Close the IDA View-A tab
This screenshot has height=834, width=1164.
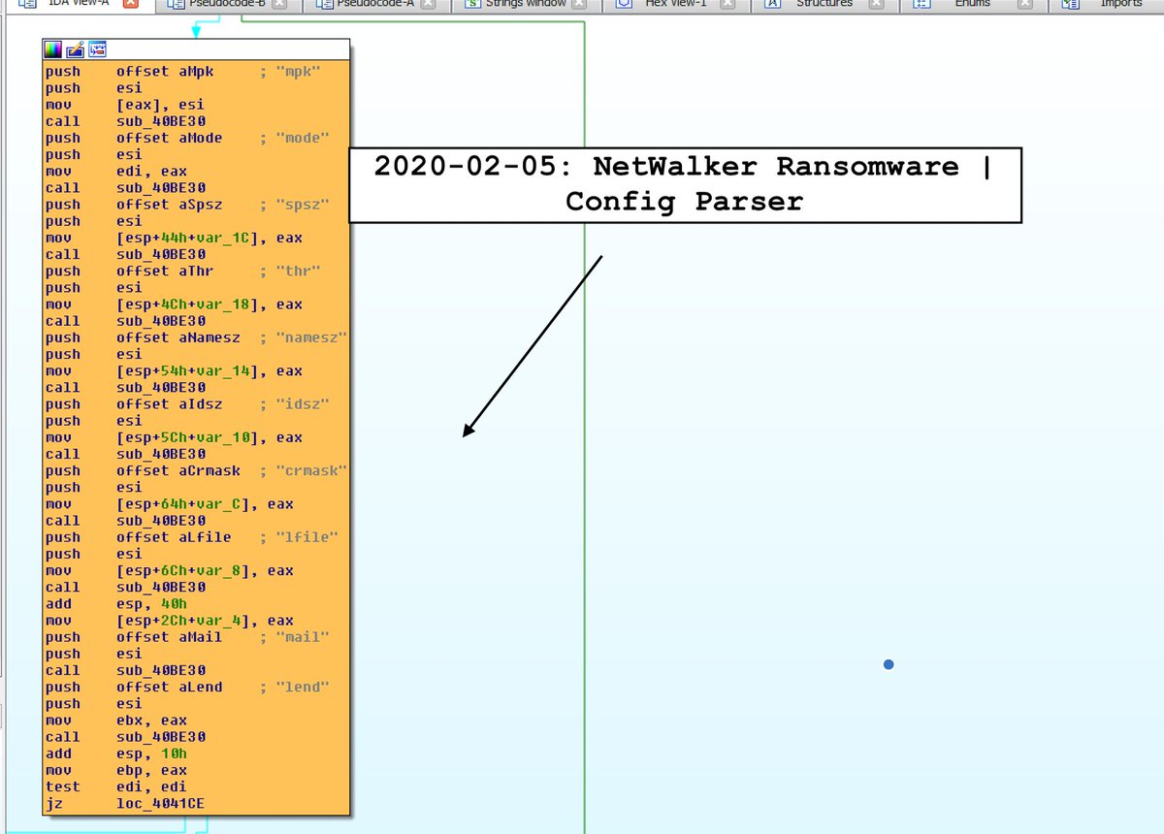point(131,4)
